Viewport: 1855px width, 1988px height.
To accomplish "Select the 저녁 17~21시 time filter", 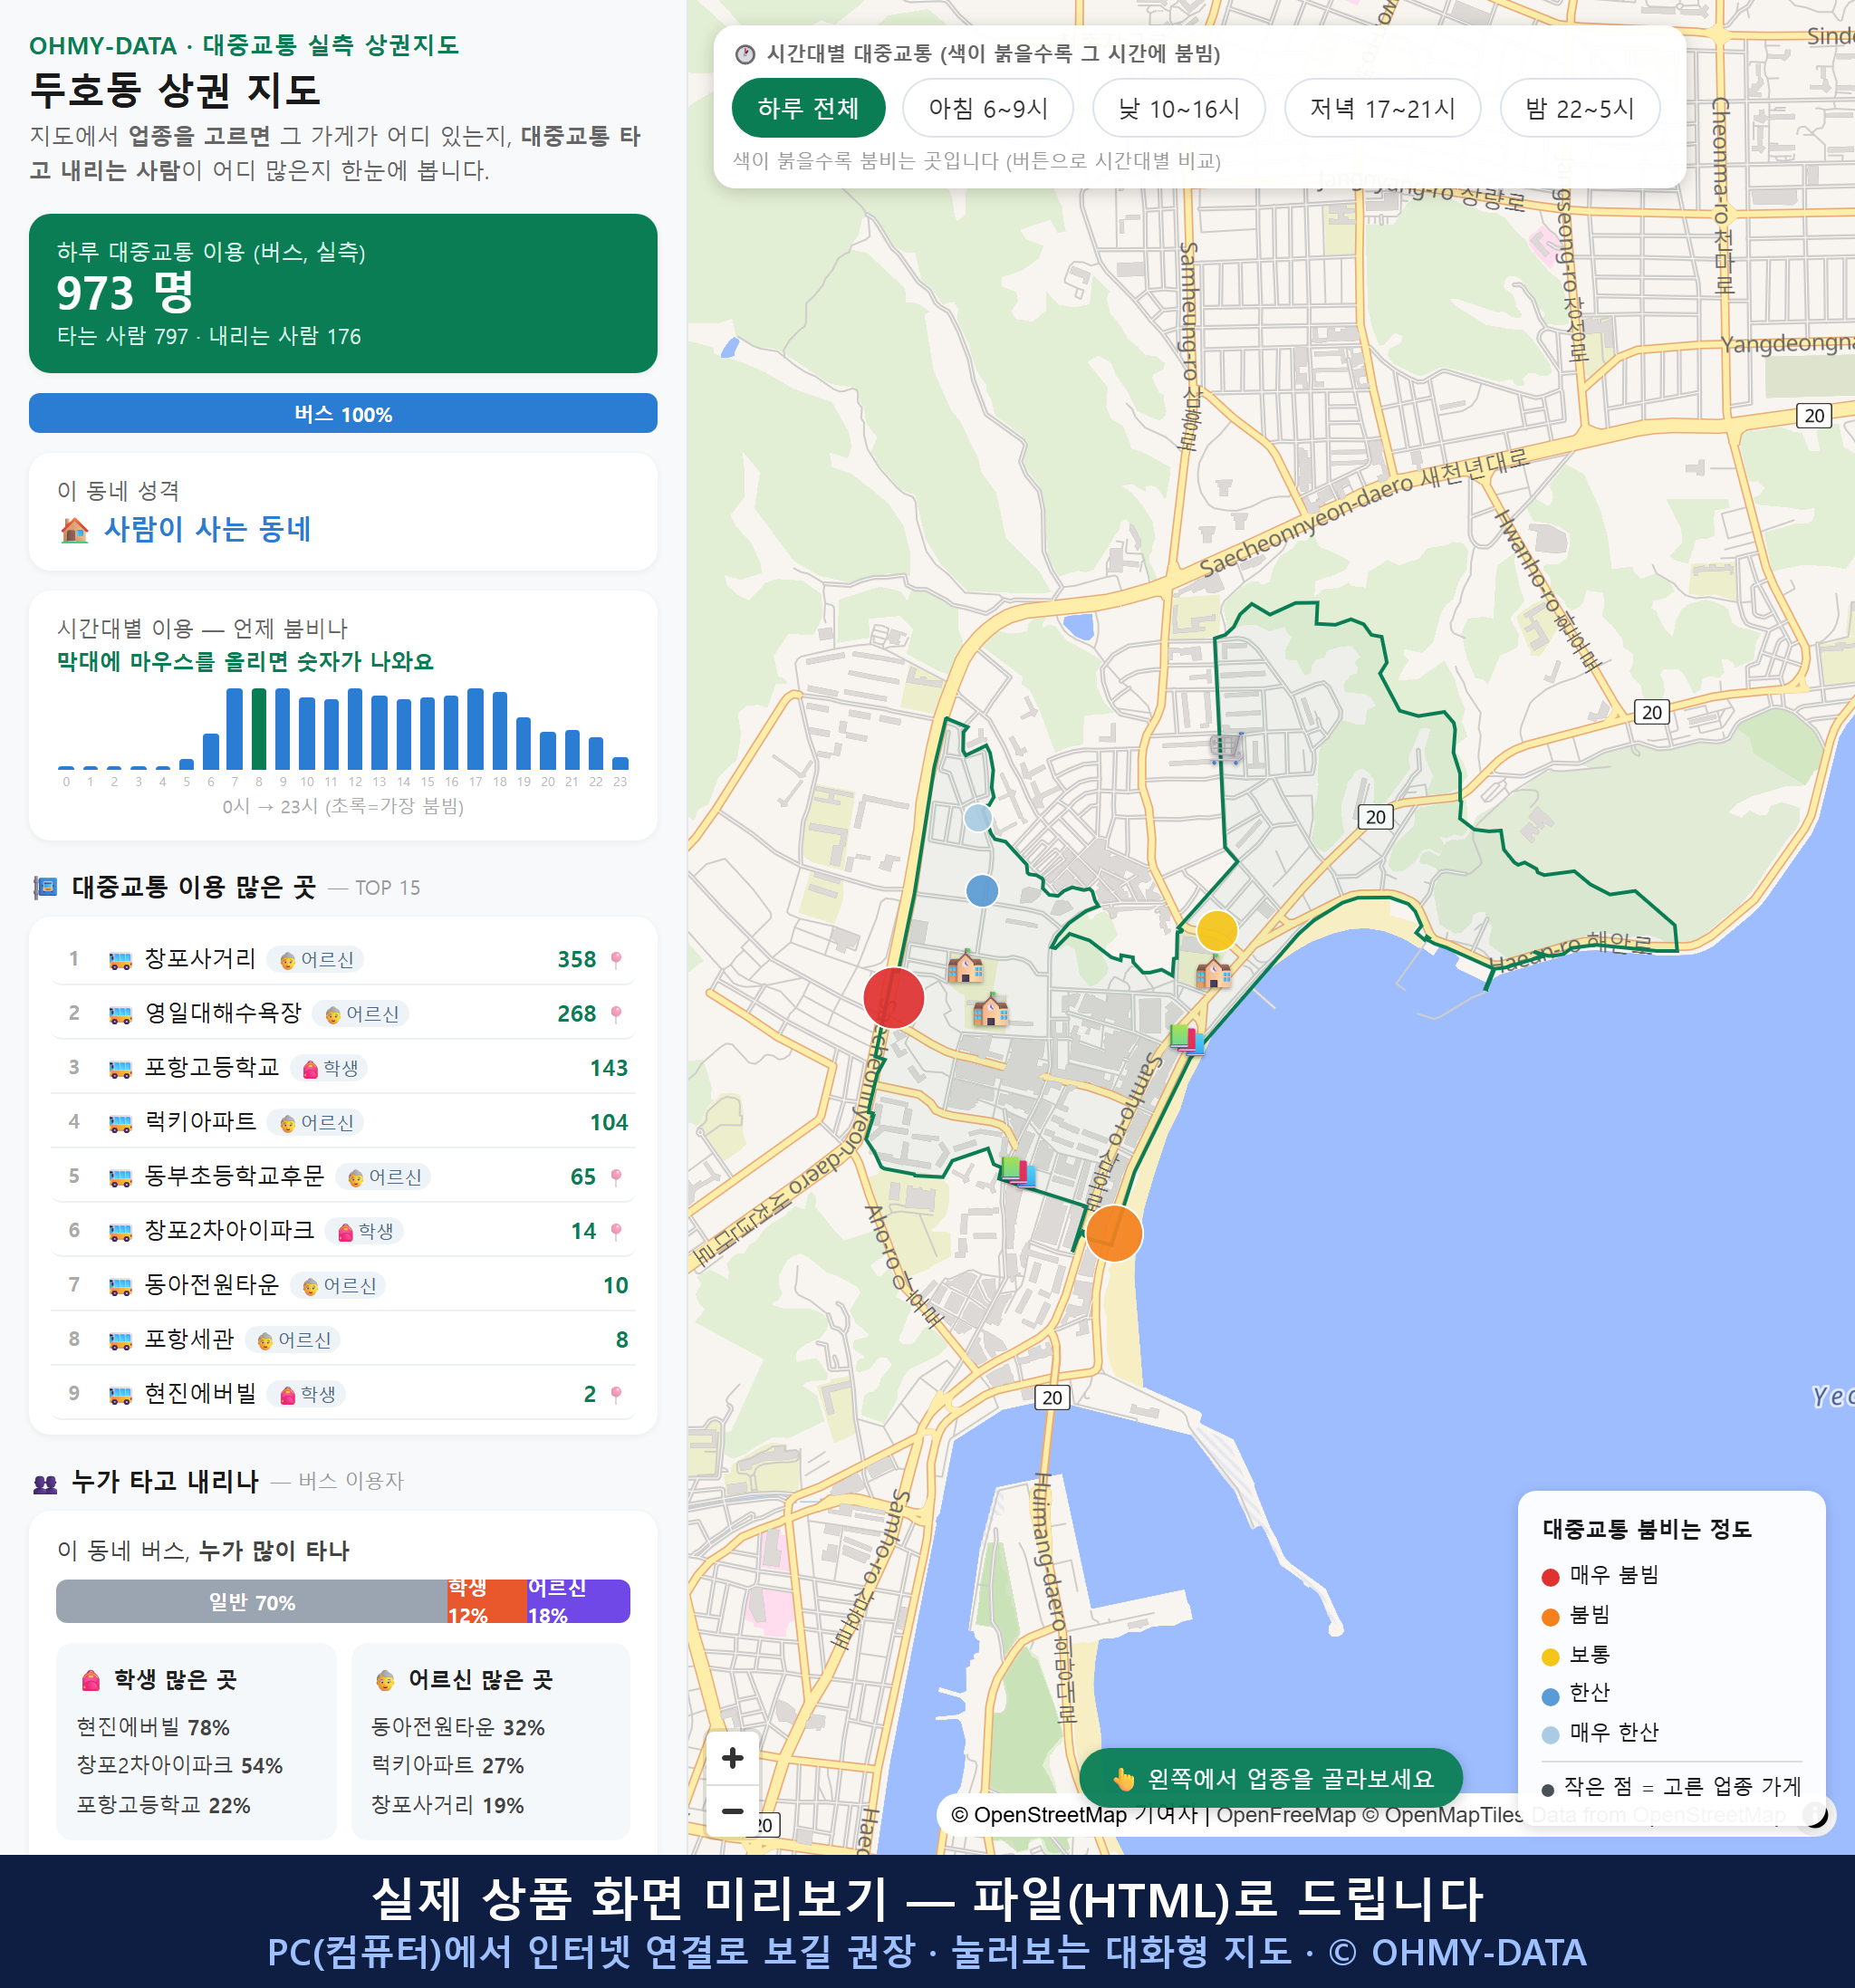I will coord(1382,108).
